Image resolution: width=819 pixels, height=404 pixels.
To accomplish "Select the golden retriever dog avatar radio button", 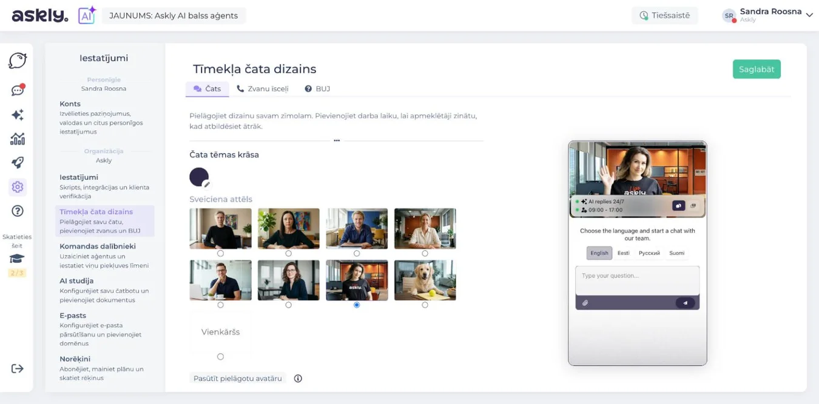I will [x=425, y=305].
